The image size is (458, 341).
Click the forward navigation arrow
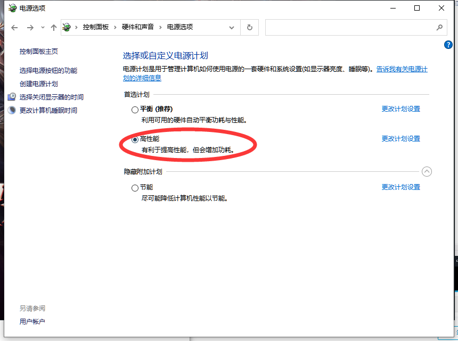(x=30, y=28)
